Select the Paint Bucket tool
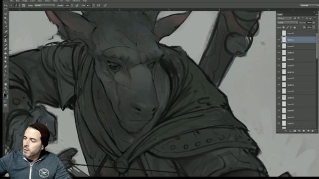 click(5, 53)
